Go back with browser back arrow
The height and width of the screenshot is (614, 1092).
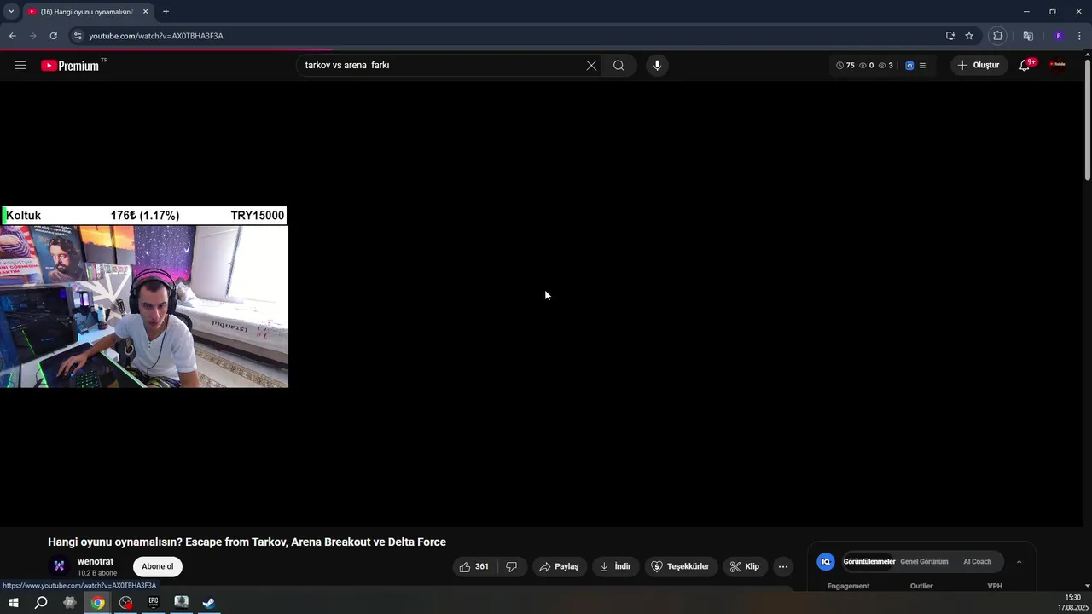[x=12, y=36]
